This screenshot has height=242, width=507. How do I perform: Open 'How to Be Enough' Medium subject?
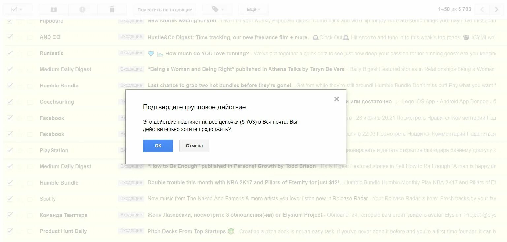232,166
